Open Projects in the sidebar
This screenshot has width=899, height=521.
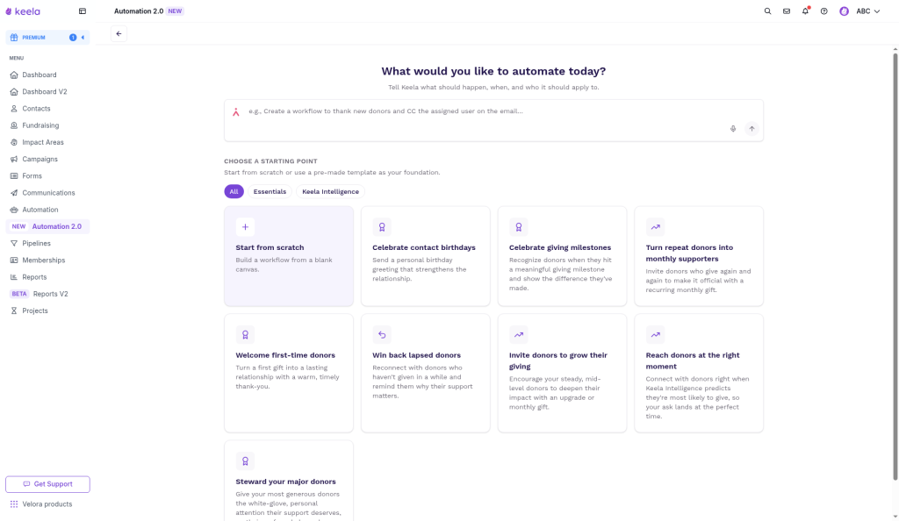[47, 310]
